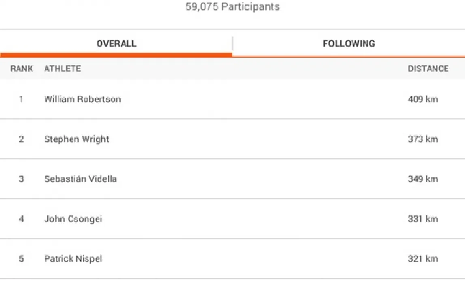
Task: Click rank number 2 in the leaderboard
Action: point(22,139)
